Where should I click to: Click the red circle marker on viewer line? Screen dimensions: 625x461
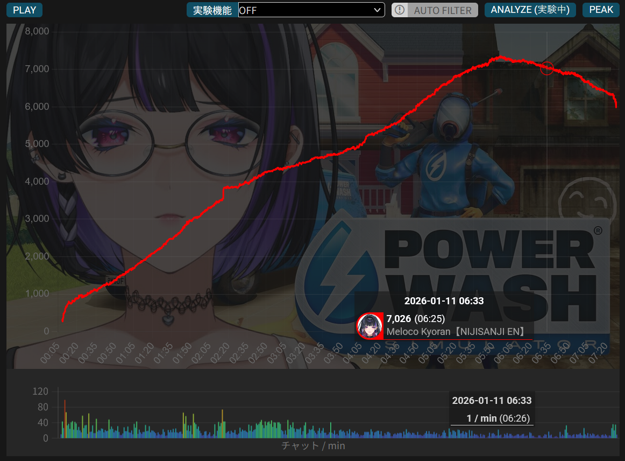tap(547, 68)
